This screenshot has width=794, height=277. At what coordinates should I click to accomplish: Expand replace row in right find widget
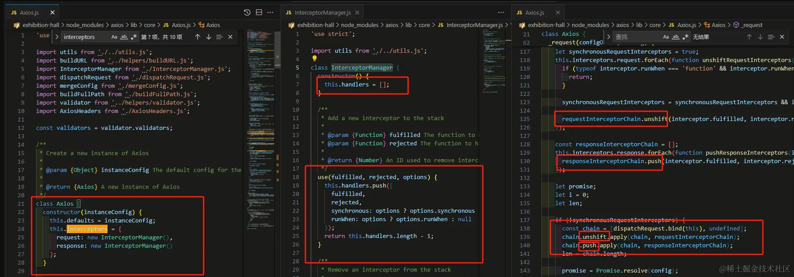[609, 37]
